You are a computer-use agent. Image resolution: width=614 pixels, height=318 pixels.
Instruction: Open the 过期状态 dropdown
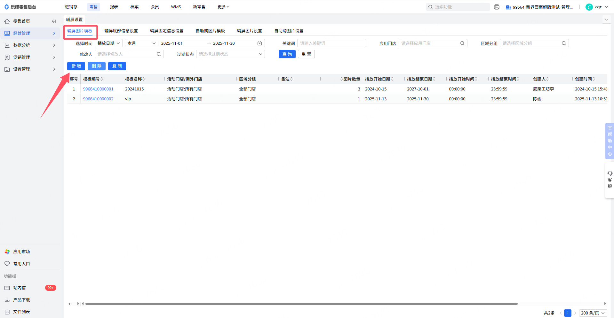pos(230,54)
